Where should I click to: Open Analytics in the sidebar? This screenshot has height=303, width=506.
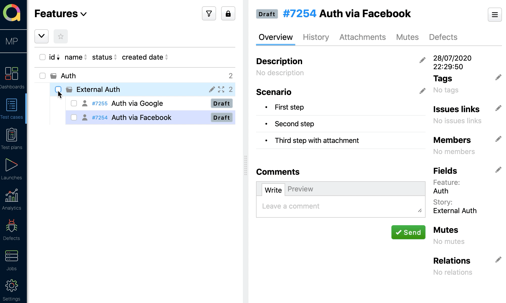tap(11, 199)
